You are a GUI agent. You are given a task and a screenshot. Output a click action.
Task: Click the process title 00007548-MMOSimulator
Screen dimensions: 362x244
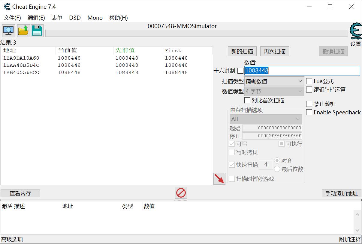coord(182,26)
